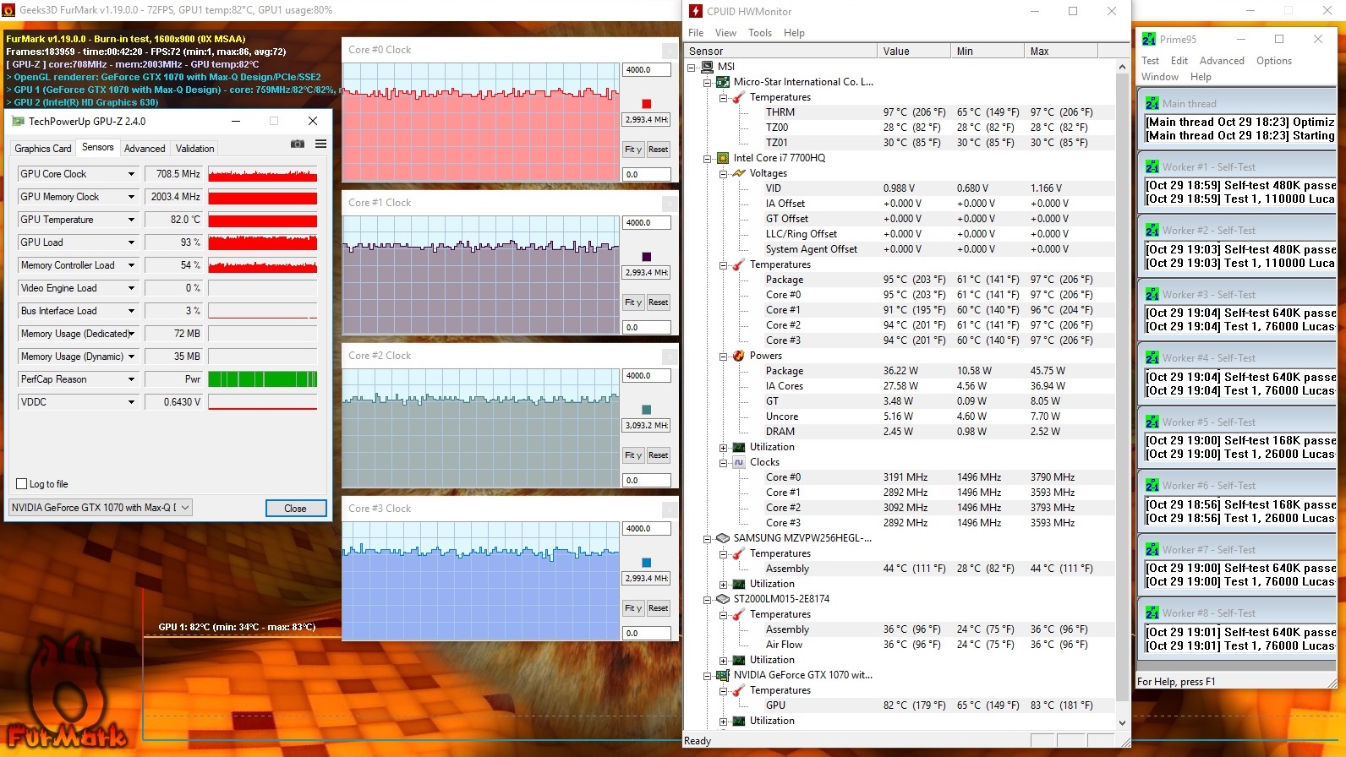Open the GPU-Z hamburger menu
Viewport: 1346px width, 757px height.
click(321, 144)
